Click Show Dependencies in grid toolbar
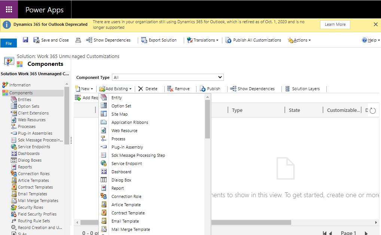 tap(253, 89)
